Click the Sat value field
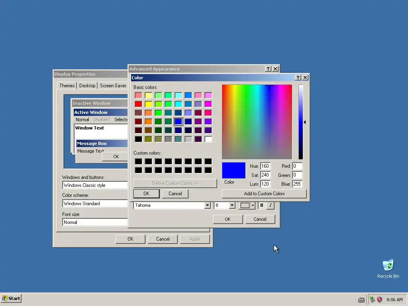The width and height of the screenshot is (408, 306). coord(265,175)
